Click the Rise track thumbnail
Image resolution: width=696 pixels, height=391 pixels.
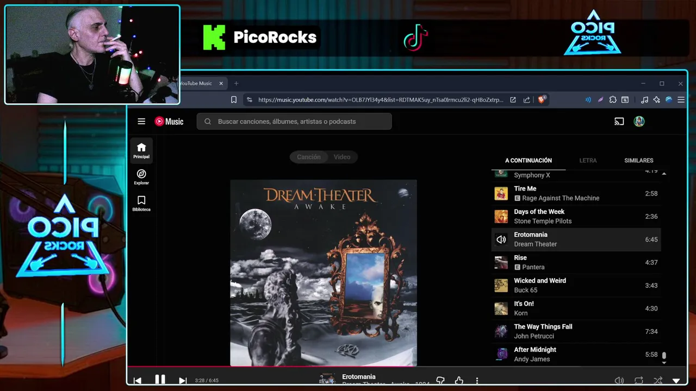pyautogui.click(x=501, y=262)
